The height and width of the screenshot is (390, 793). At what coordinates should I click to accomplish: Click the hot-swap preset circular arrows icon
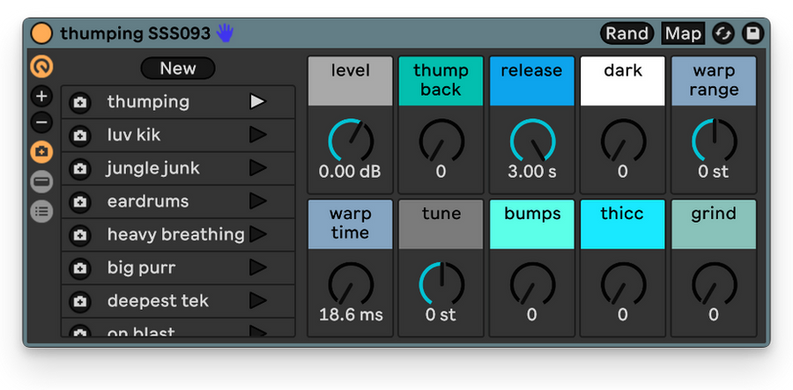723,33
